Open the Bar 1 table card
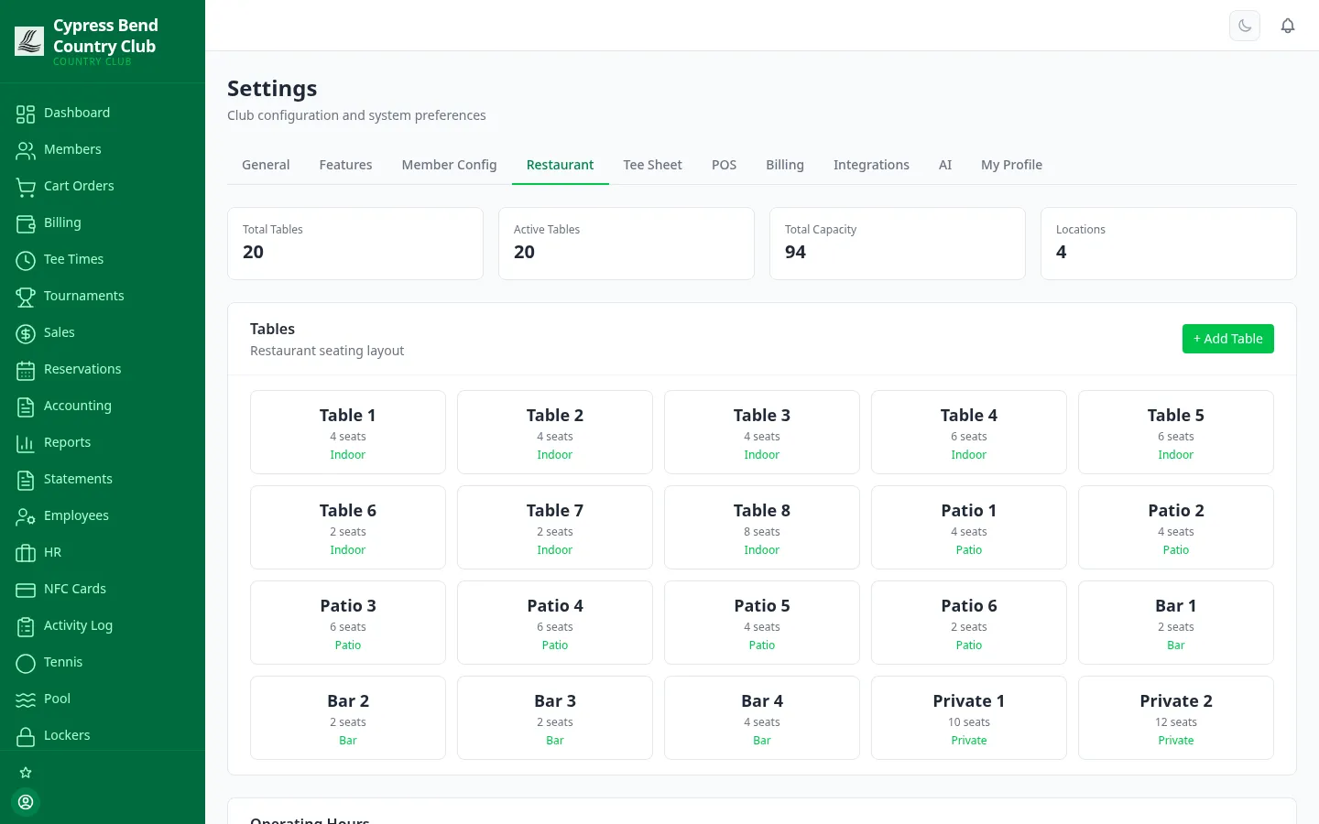Screen dimensions: 1319x824 pyautogui.click(x=1176, y=623)
